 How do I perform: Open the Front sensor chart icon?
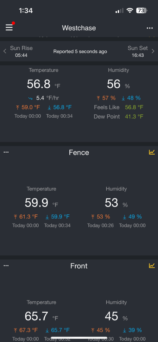click(152, 265)
